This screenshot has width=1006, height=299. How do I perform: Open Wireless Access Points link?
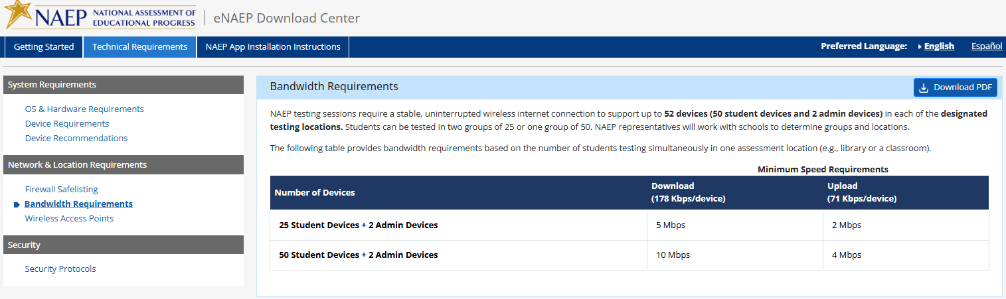coord(69,219)
